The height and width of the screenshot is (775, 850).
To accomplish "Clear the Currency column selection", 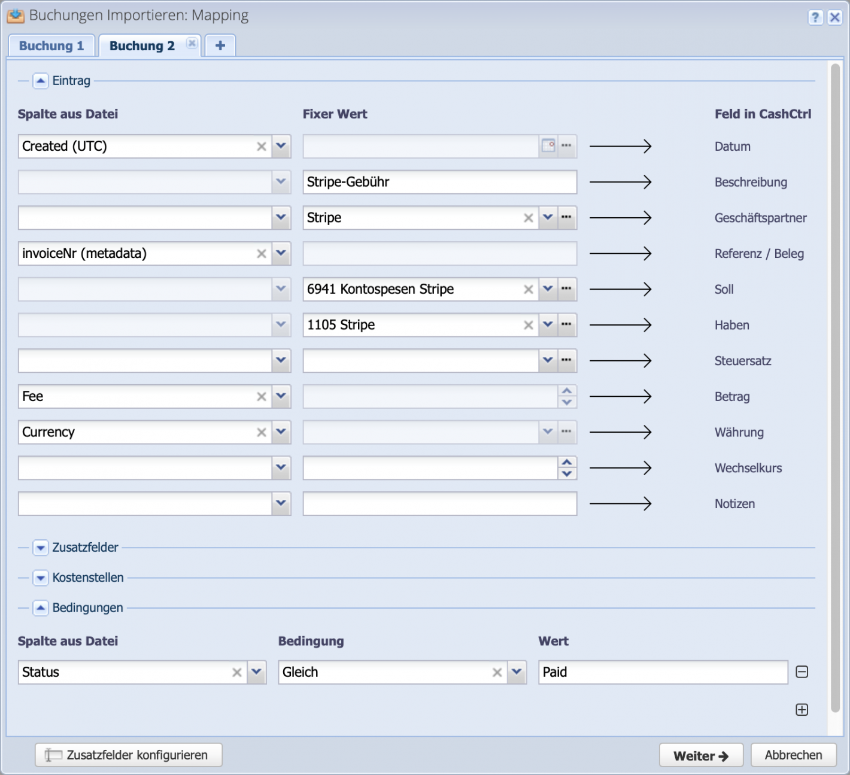I will tap(262, 432).
